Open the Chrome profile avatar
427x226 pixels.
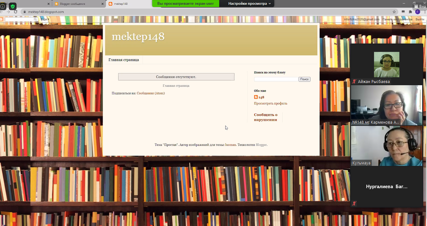(x=417, y=12)
